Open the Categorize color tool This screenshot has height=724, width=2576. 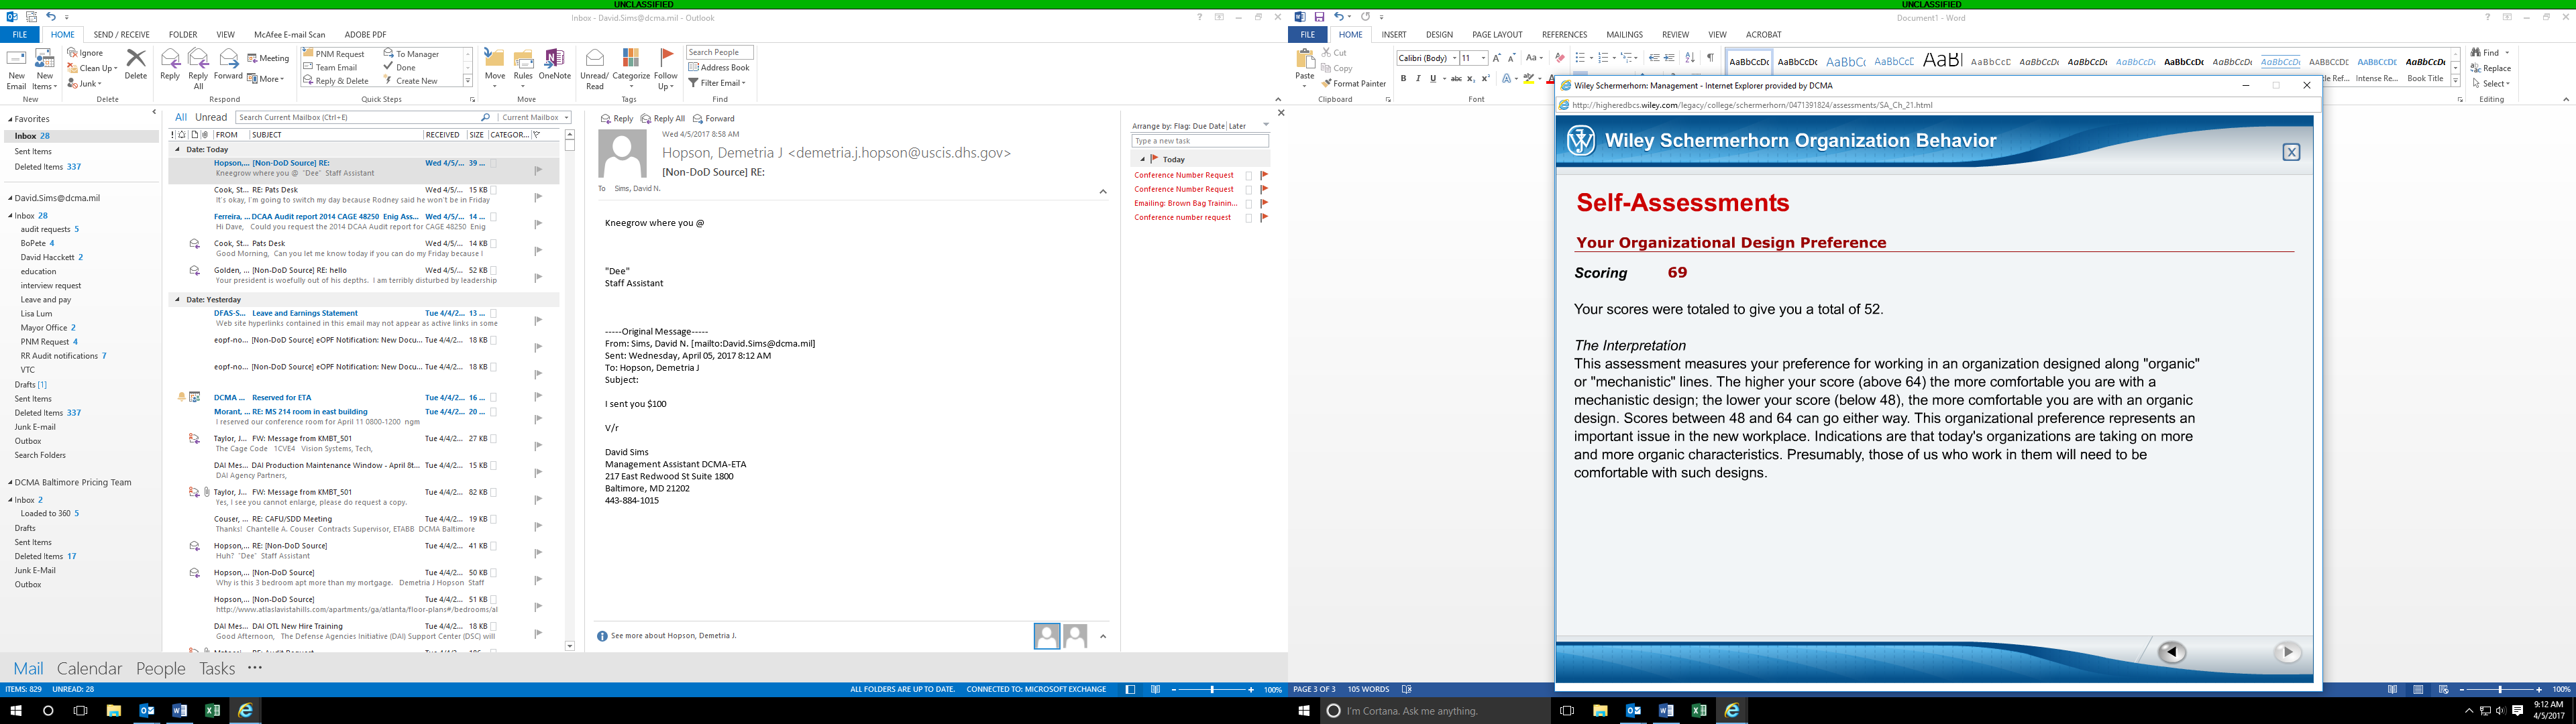tap(630, 62)
